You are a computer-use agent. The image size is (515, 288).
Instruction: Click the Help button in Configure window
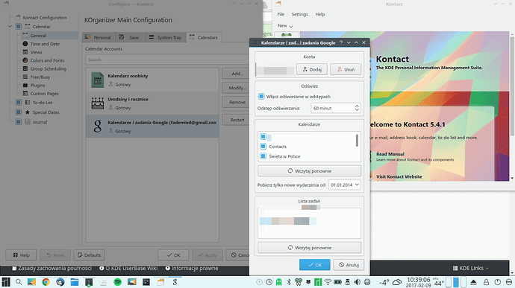[x=21, y=255]
